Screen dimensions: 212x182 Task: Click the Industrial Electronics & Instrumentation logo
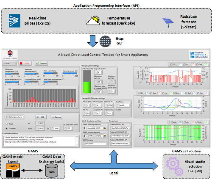199,55
